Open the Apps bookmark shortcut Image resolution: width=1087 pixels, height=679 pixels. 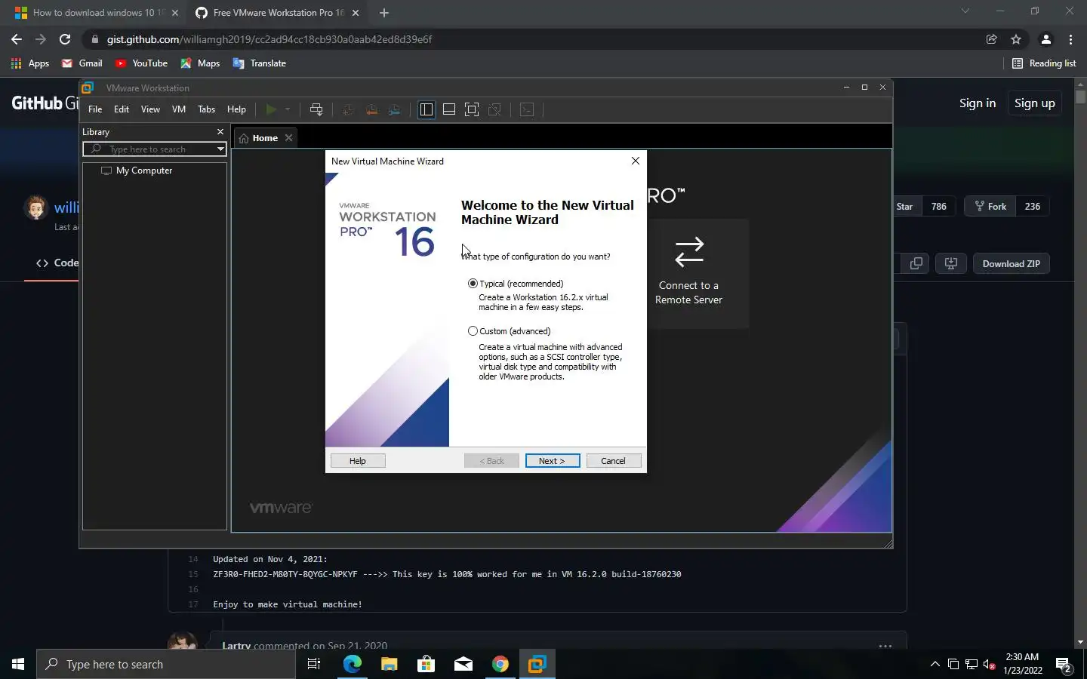tap(30, 63)
